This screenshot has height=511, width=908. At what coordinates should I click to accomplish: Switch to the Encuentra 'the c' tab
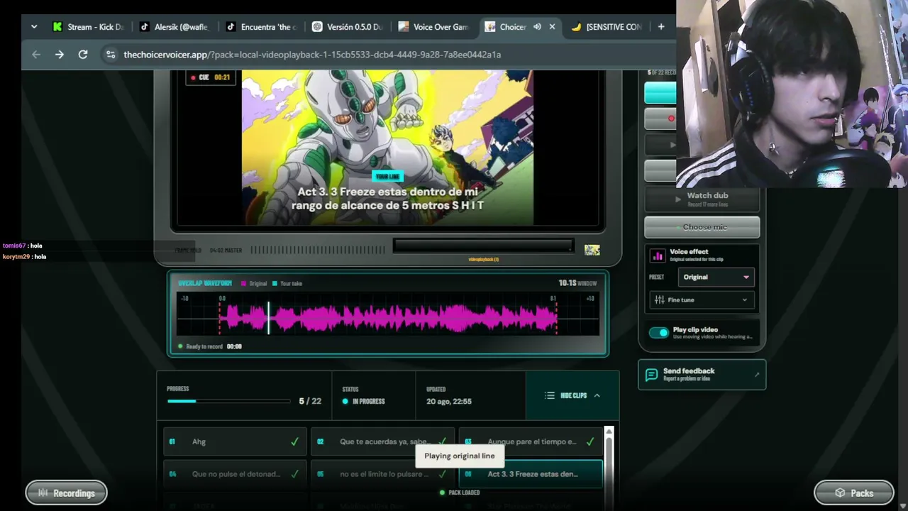pyautogui.click(x=261, y=27)
